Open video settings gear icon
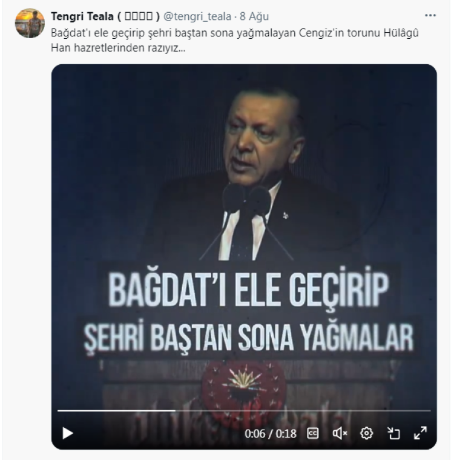Screen dimensions: 454x460 point(366,433)
